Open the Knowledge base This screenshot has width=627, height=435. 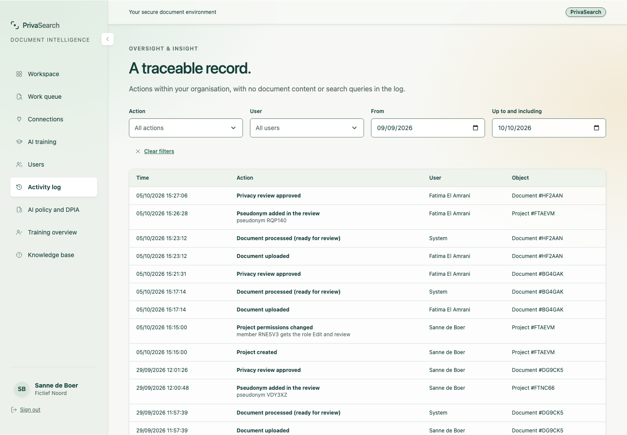pyautogui.click(x=54, y=255)
